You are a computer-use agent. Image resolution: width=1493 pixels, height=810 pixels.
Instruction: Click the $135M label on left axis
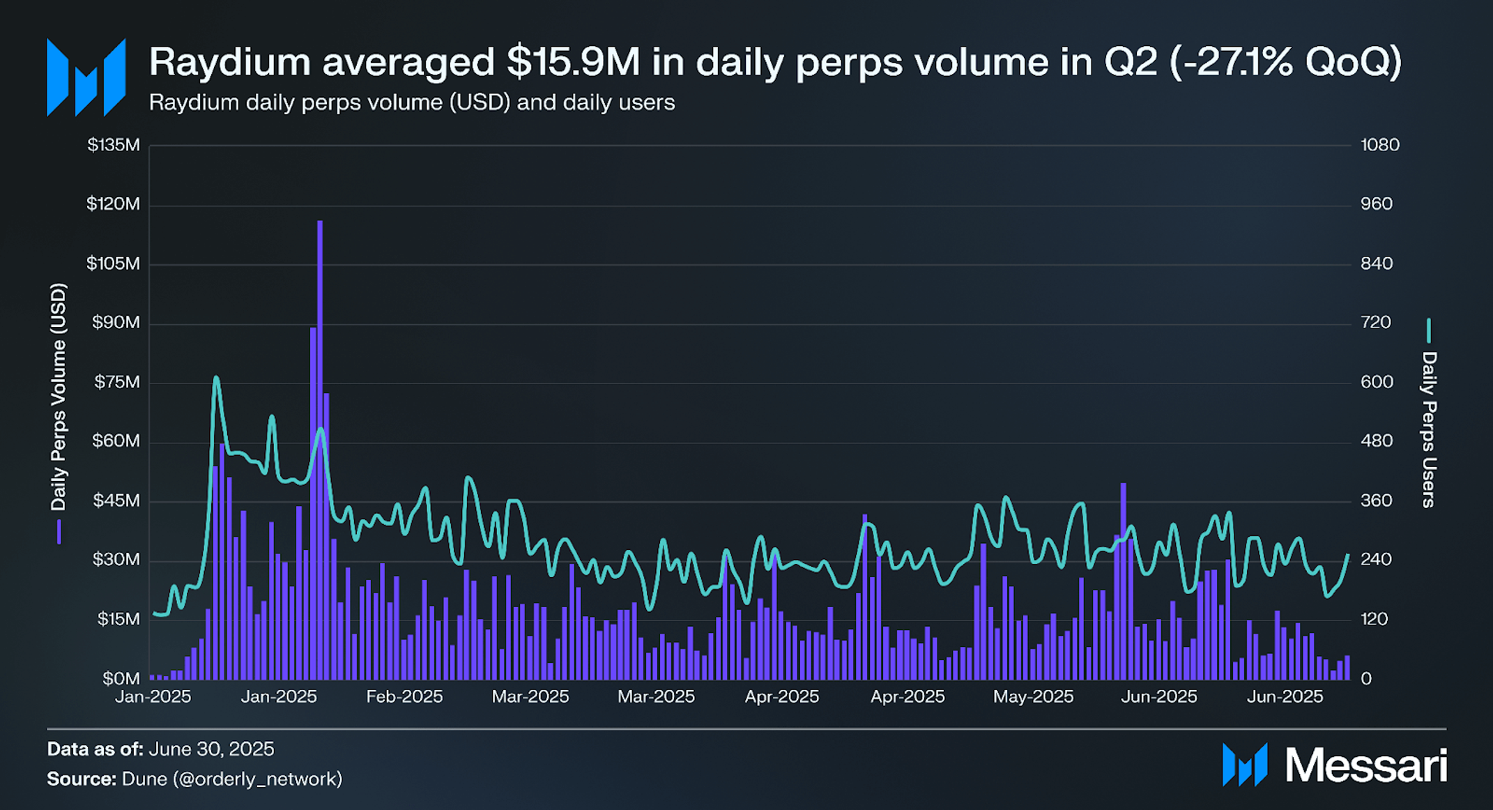coord(114,145)
